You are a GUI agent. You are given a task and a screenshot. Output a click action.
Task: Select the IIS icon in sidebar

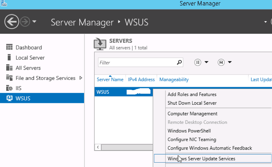10,88
